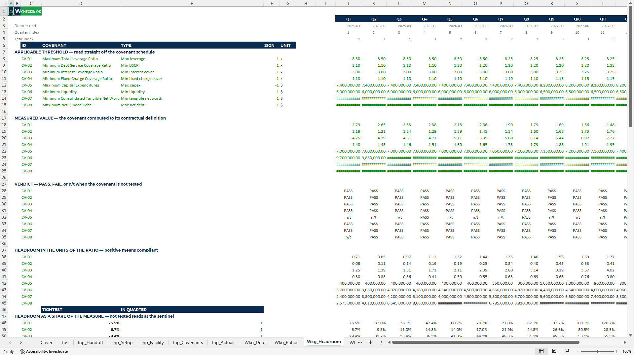Open the ToC sheet tab
The width and height of the screenshot is (634, 355).
[x=65, y=342]
